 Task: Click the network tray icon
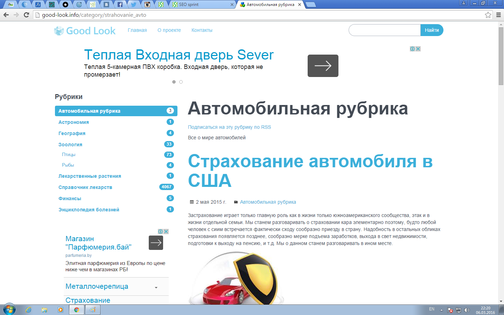point(458,310)
